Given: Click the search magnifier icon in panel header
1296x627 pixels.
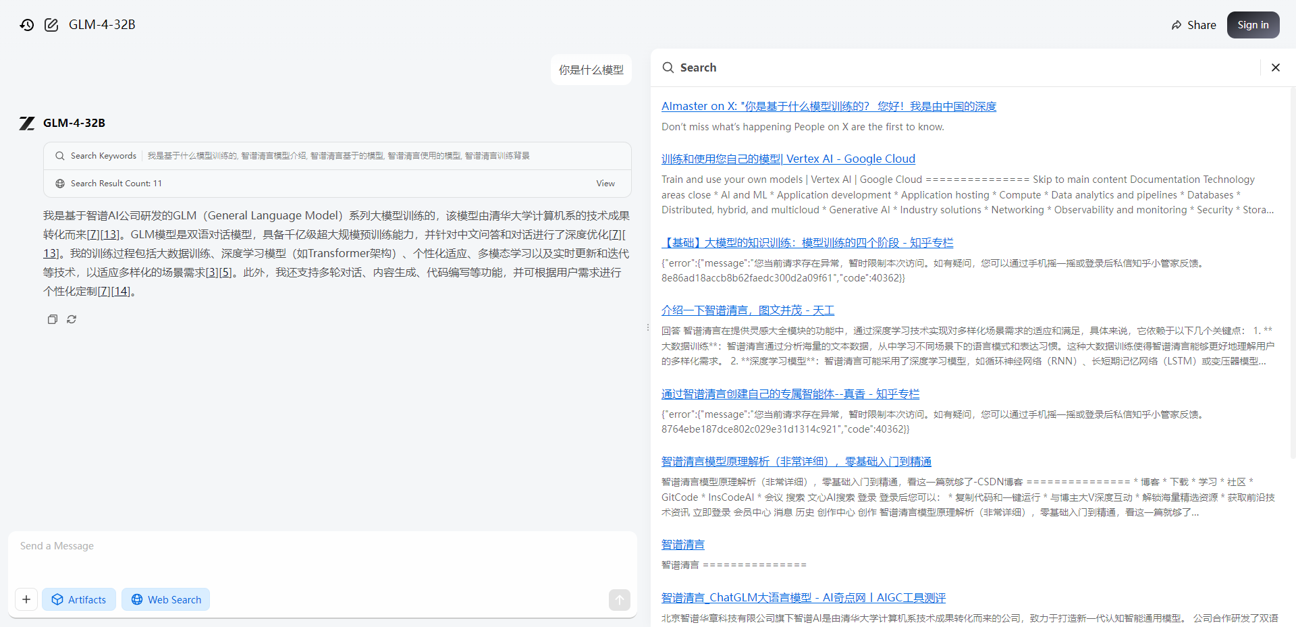Looking at the screenshot, I should point(668,67).
